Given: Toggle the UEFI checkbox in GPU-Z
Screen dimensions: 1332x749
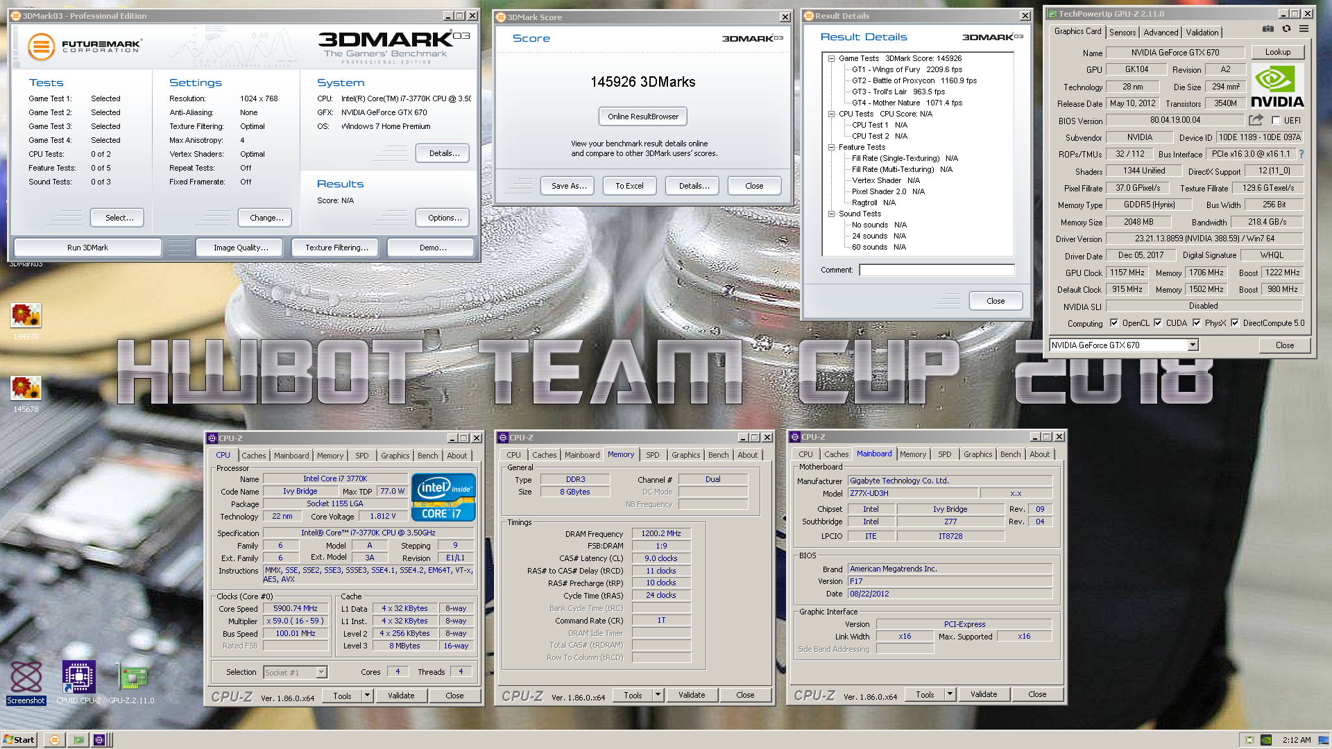Looking at the screenshot, I should coord(1275,121).
